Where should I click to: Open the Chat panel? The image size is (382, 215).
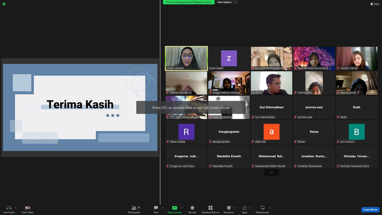156,209
